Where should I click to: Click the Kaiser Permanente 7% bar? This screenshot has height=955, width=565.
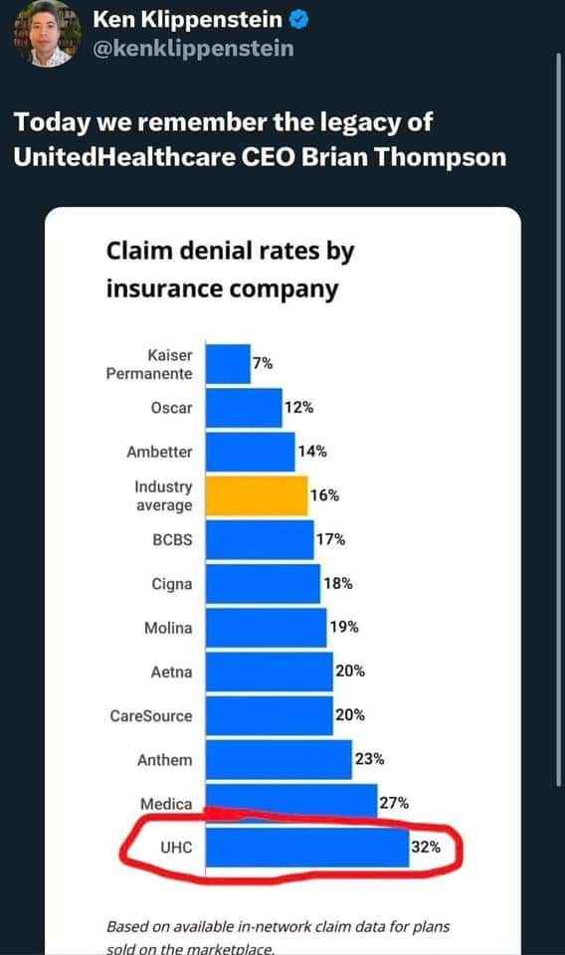tap(228, 364)
